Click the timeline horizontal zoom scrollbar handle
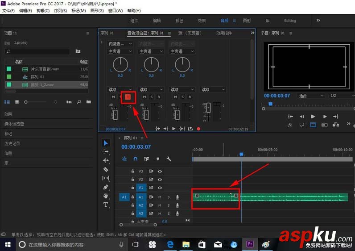 138,225
